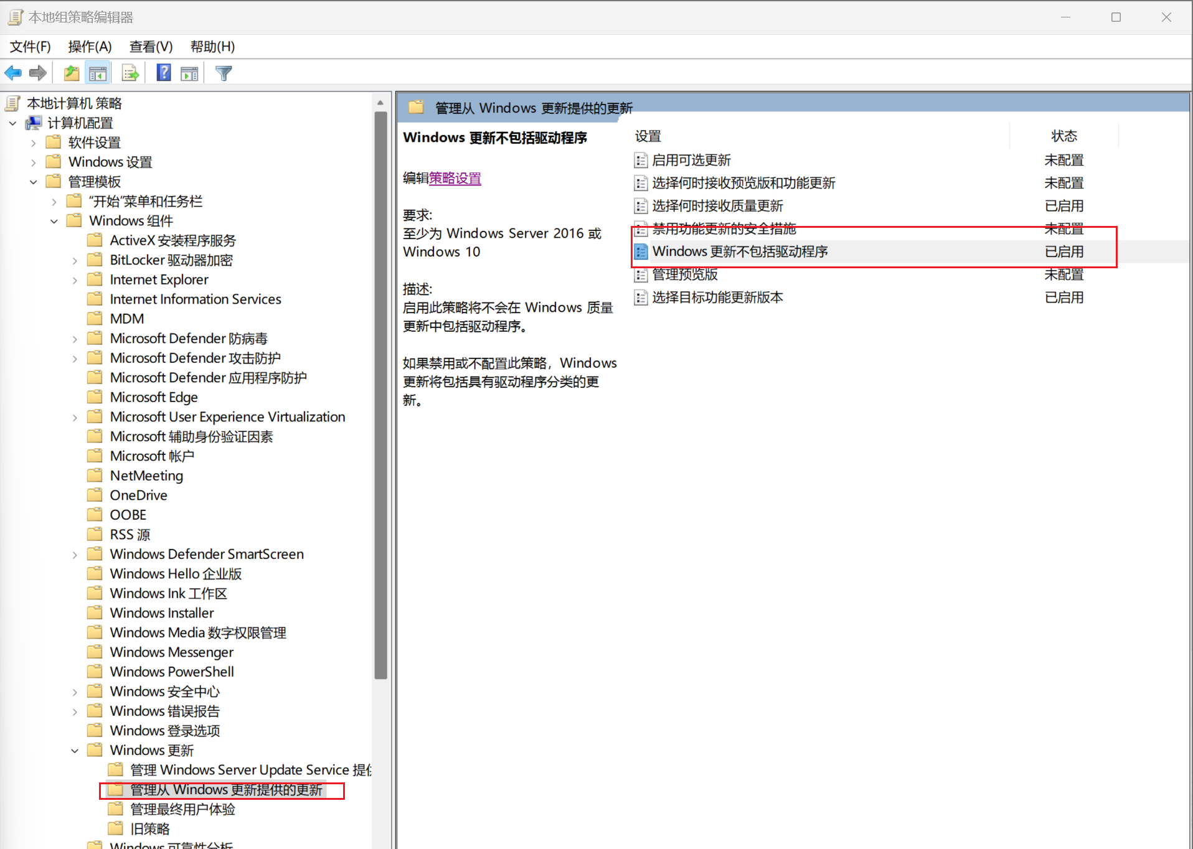Click the tree scrollbar up arrow
Viewport: 1193px width, 849px height.
380,102
